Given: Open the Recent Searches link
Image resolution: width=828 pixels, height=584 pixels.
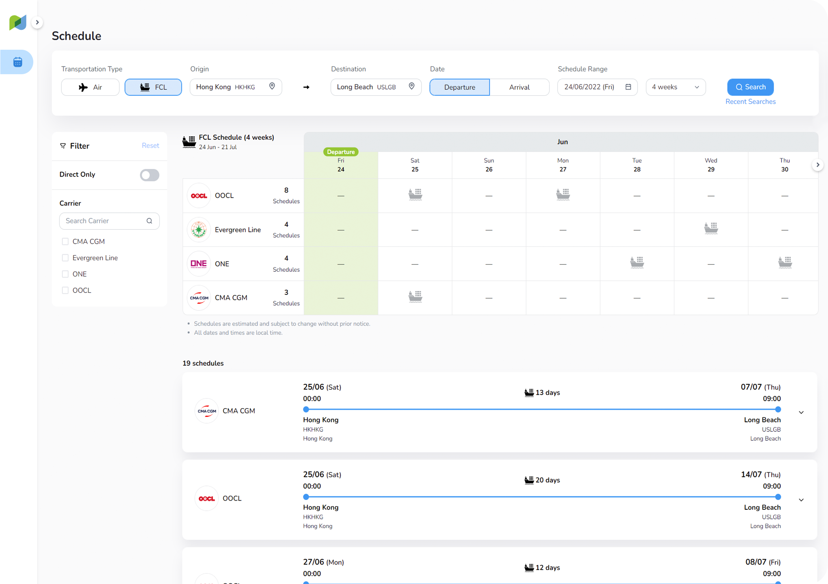Looking at the screenshot, I should pos(750,102).
